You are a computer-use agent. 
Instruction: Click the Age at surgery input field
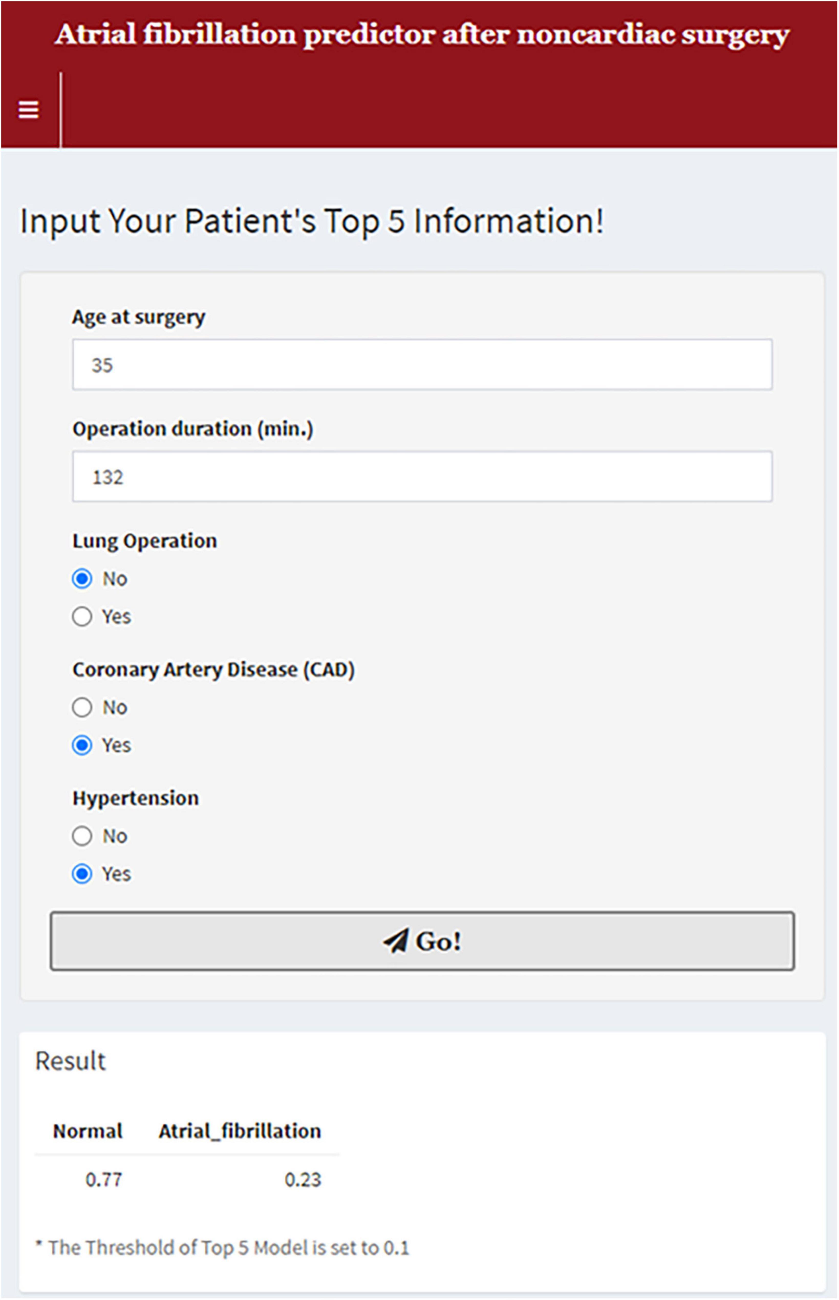pos(422,365)
